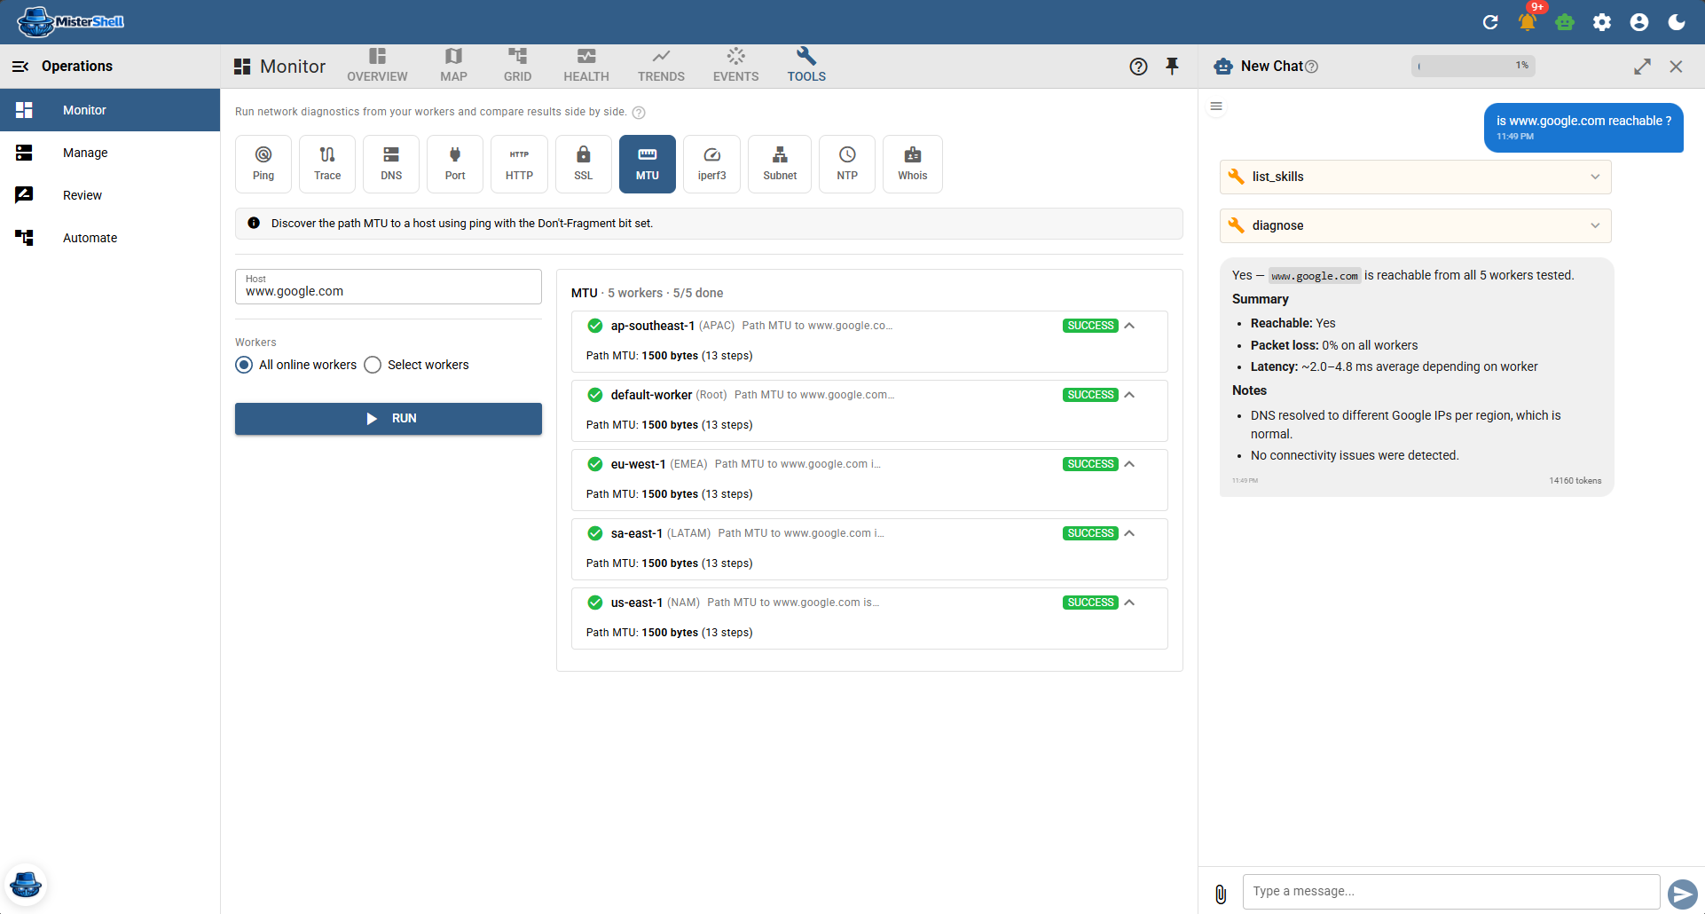Open the Trace route tool

tap(327, 164)
